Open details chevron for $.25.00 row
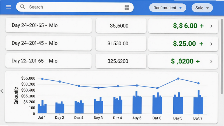 (211, 44)
